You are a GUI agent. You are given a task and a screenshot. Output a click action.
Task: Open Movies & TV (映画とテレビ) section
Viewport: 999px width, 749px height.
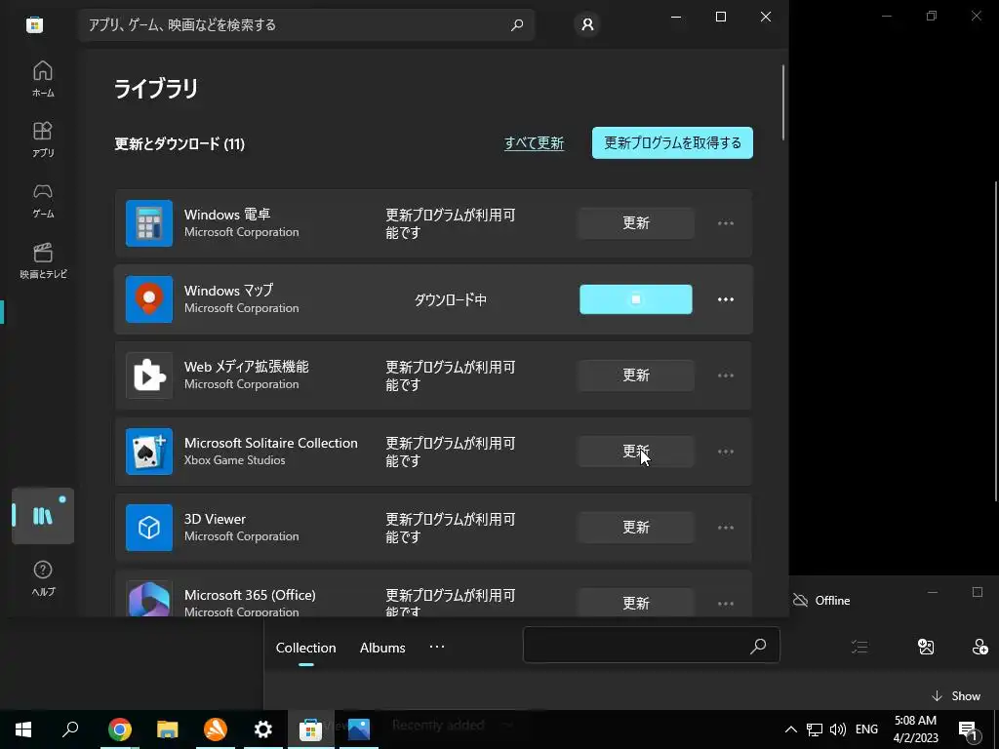[x=43, y=260]
